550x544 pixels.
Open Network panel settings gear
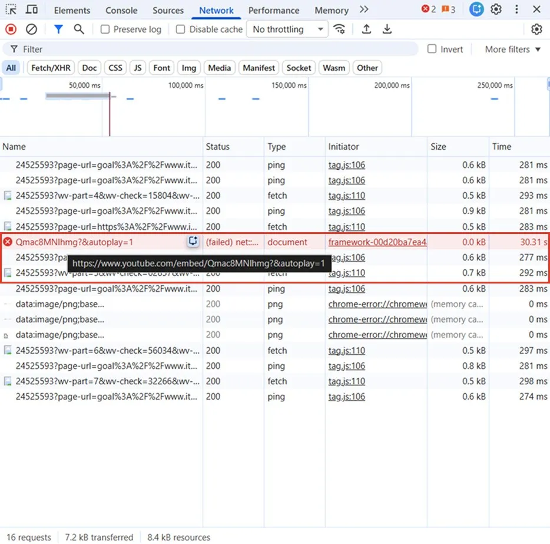[536, 29]
